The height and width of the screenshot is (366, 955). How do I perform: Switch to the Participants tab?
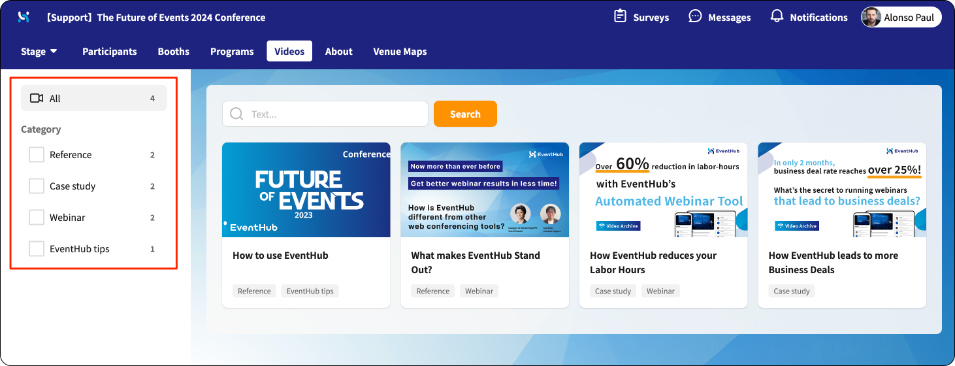pyautogui.click(x=110, y=51)
